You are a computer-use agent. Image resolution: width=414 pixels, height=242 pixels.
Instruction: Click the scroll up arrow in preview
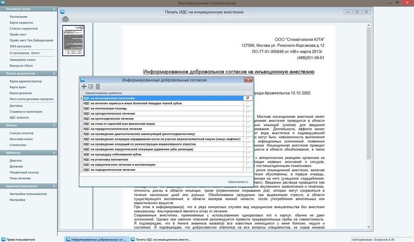368,25
